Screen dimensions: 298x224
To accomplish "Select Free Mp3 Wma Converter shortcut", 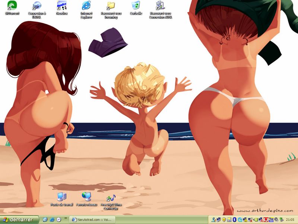I will tap(111, 202).
